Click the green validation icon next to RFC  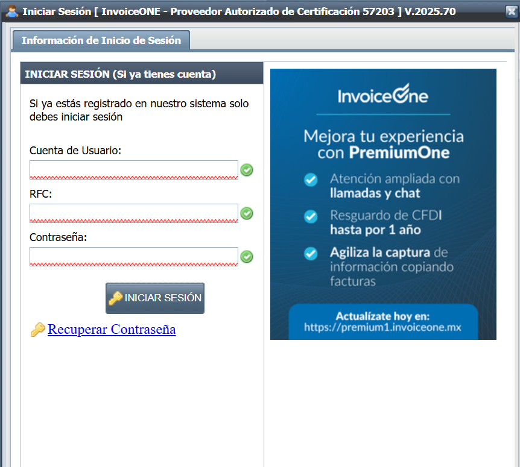247,213
